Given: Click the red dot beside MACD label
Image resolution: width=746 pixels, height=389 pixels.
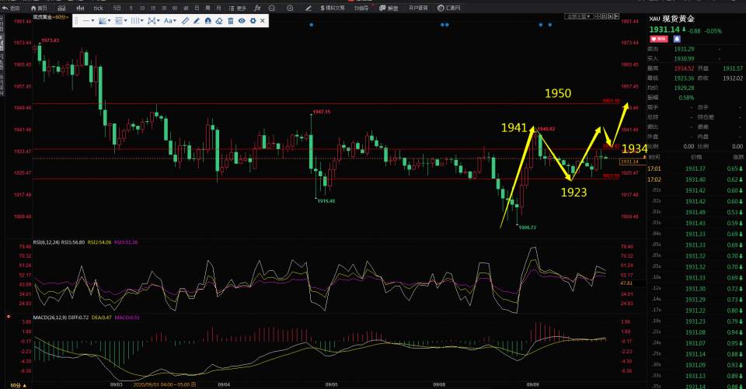Looking at the screenshot, I should coord(8,316).
